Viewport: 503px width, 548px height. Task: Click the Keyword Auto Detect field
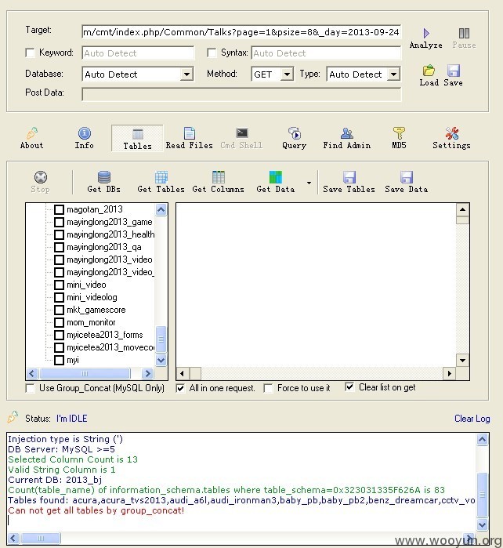tap(138, 53)
